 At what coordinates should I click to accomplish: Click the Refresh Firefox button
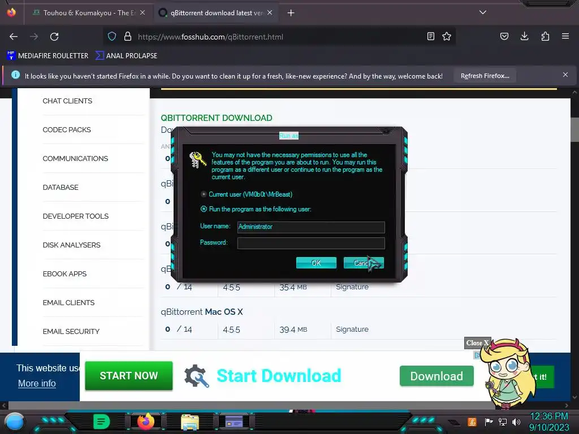point(485,76)
